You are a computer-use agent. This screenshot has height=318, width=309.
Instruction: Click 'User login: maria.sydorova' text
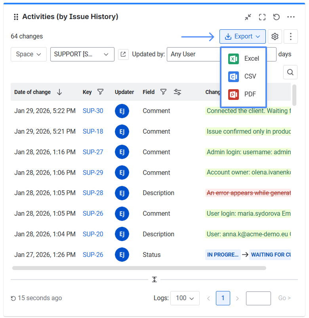click(248, 214)
